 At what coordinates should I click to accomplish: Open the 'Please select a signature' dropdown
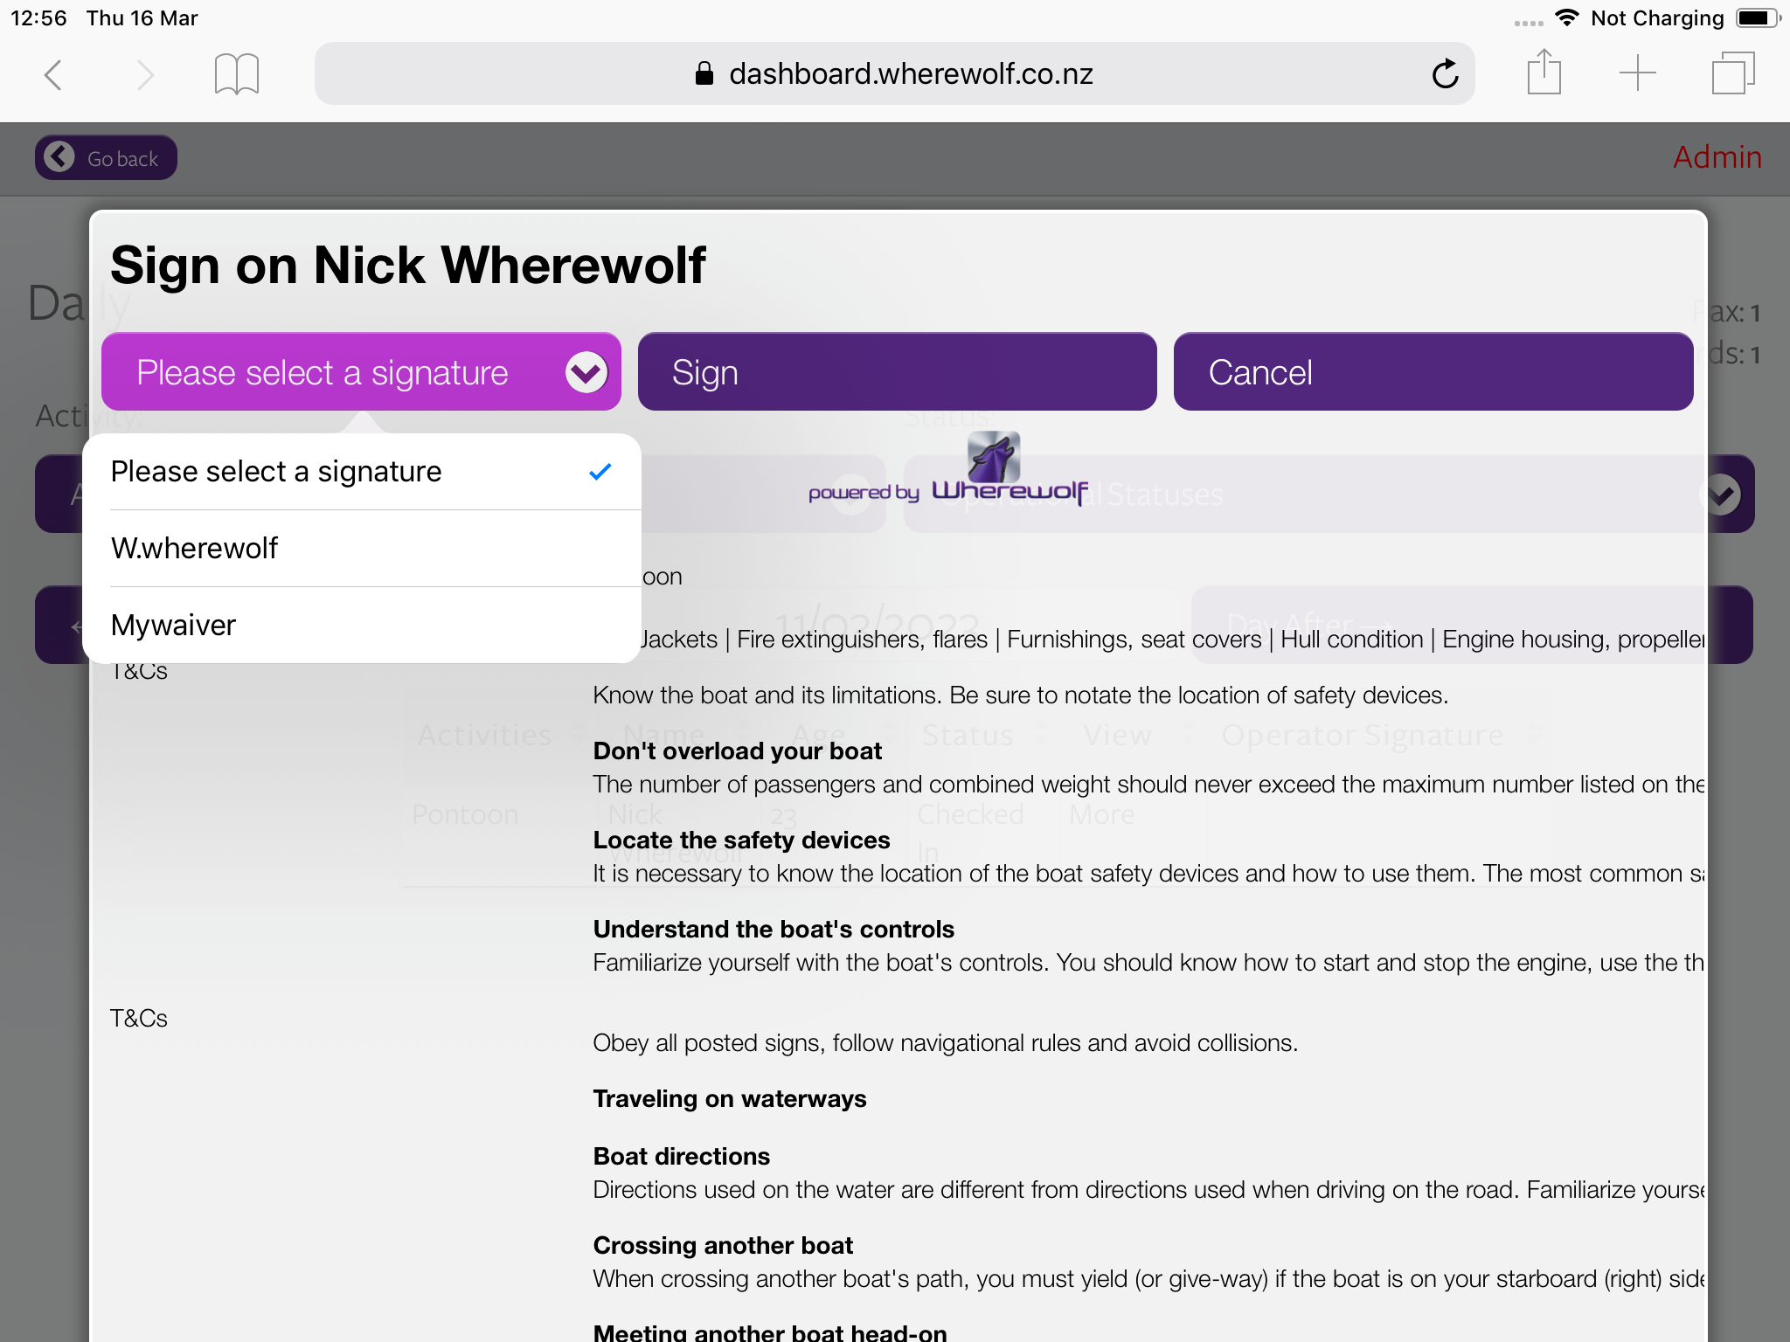361,371
